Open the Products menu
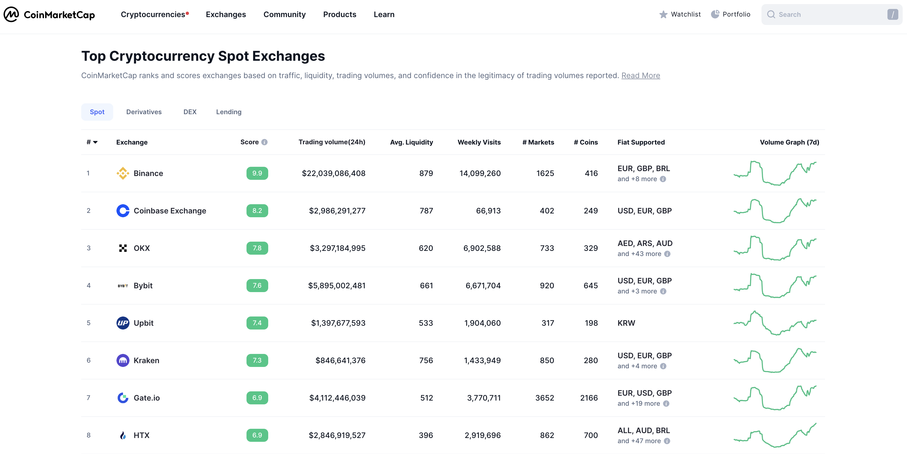 click(340, 14)
